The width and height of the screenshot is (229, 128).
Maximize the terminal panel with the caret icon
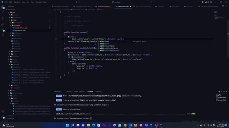coord(224,92)
